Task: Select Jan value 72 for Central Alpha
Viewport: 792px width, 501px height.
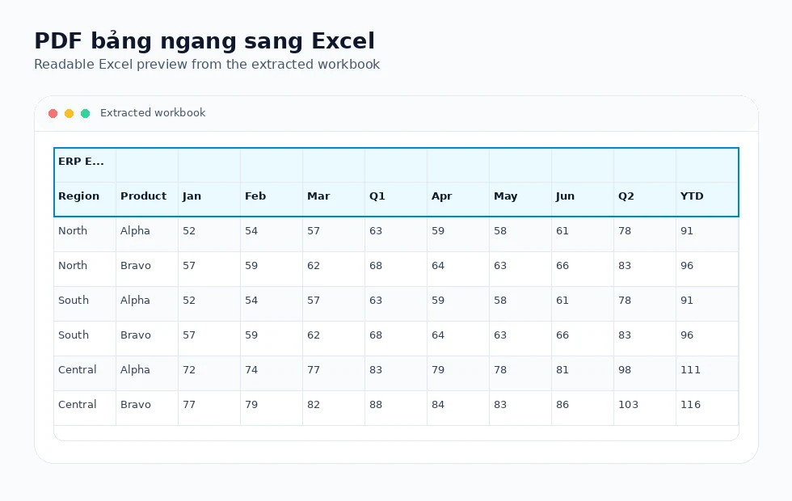Action: coord(189,370)
